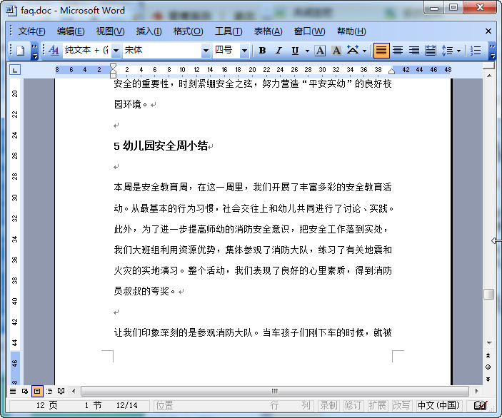
Task: Open the 编辑(E) menu
Action: [x=71, y=31]
